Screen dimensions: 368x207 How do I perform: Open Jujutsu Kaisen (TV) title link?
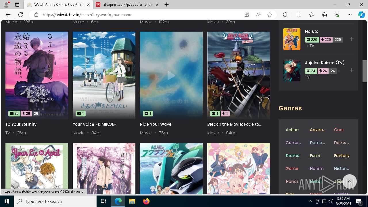pyautogui.click(x=325, y=63)
